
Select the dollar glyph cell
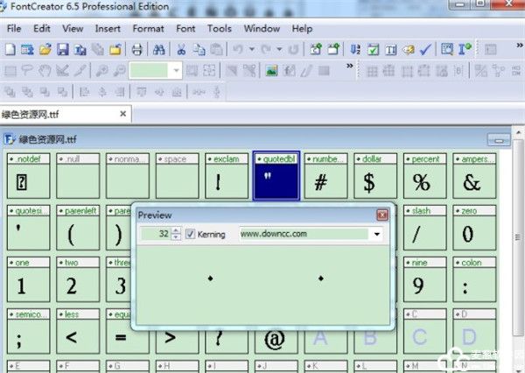(375, 176)
